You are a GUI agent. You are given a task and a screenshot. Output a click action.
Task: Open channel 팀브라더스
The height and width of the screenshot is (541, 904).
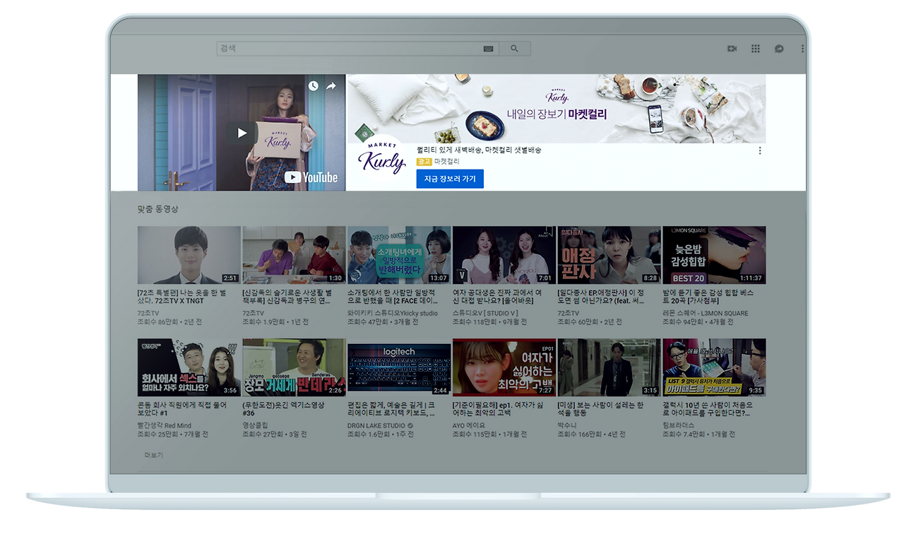(x=679, y=426)
